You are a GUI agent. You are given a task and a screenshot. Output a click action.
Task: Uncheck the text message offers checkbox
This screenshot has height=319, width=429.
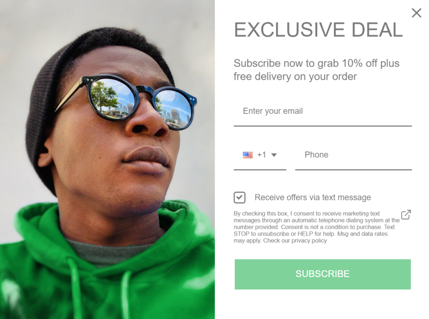point(240,198)
